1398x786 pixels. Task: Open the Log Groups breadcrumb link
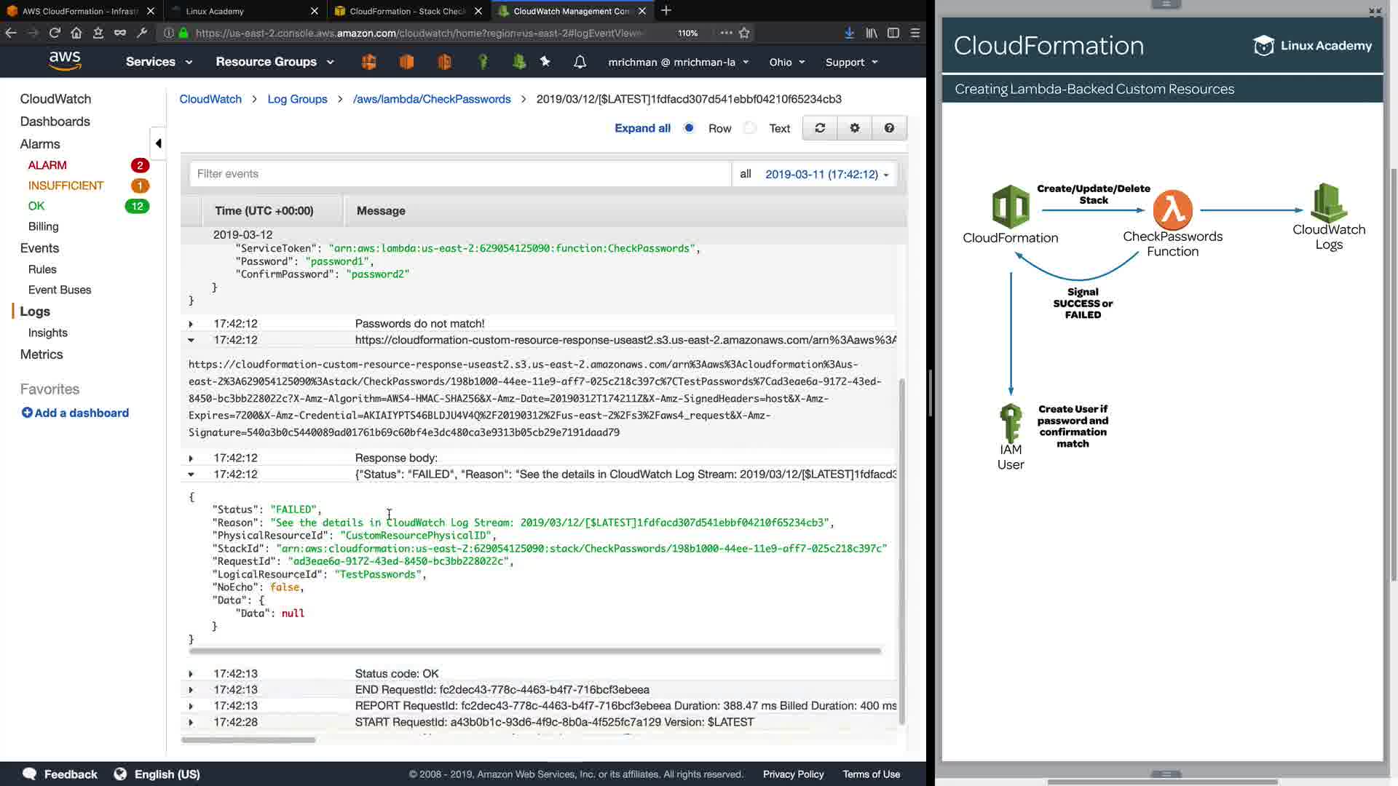pyautogui.click(x=297, y=99)
